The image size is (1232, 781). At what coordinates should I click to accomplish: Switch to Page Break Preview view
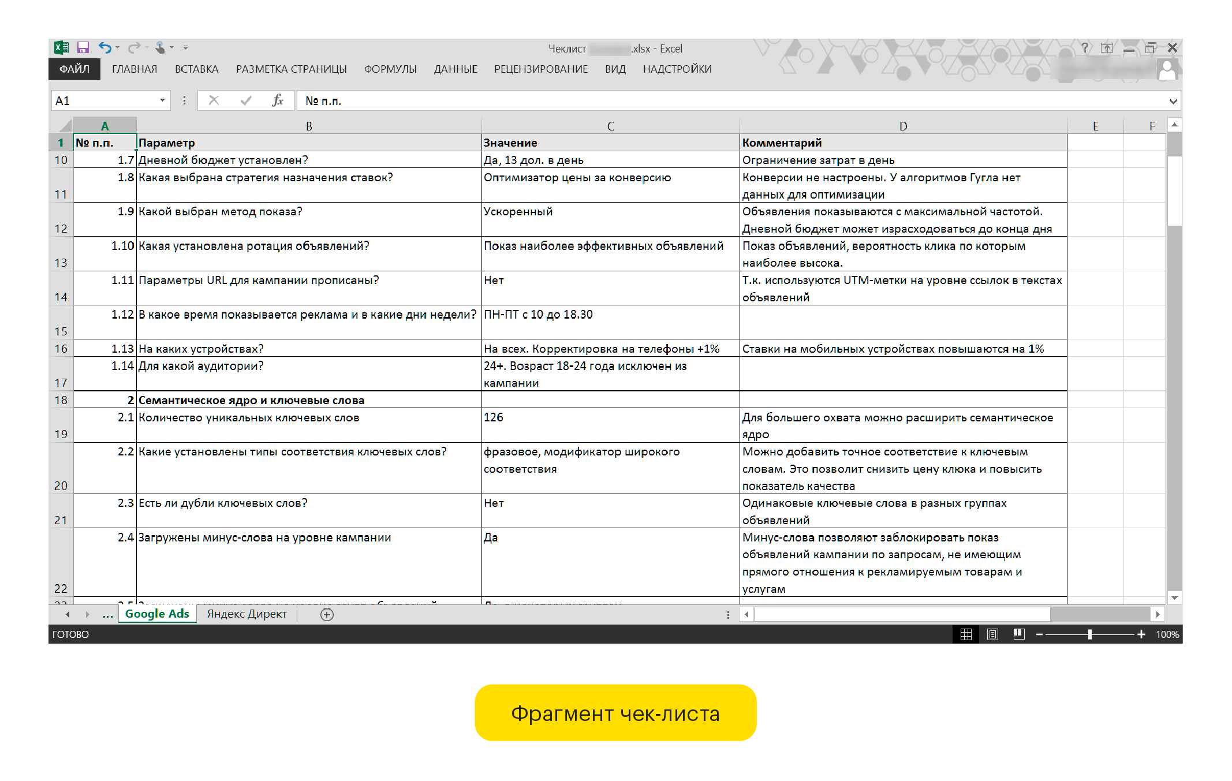[x=1019, y=634]
